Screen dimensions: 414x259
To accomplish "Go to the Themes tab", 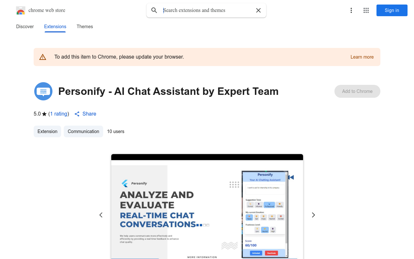I will coord(85,27).
